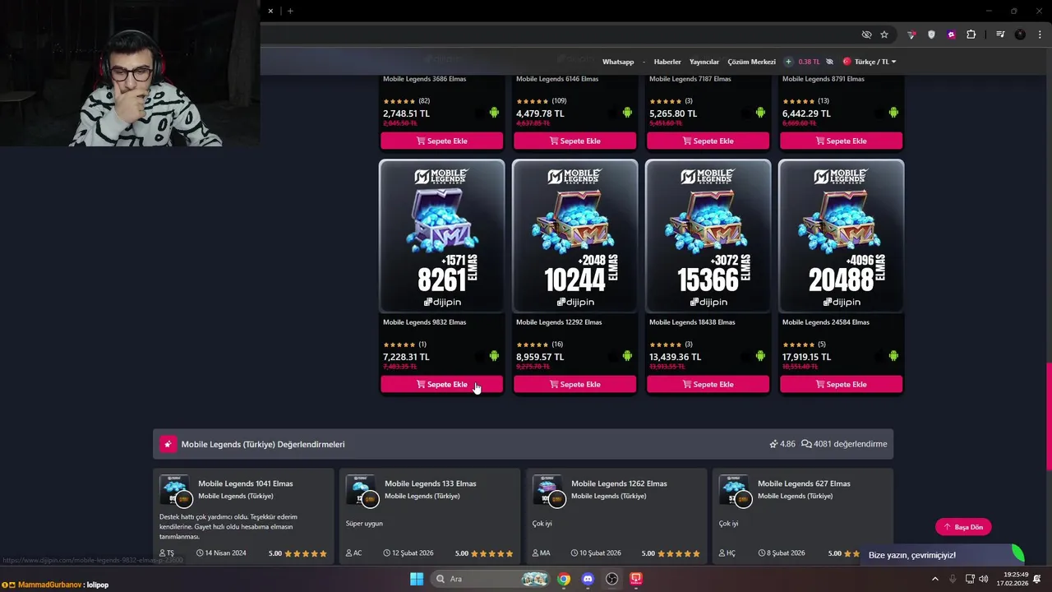This screenshot has width=1052, height=592.
Task: Click the Android icon on the 7,228.31 TL card
Action: [494, 356]
